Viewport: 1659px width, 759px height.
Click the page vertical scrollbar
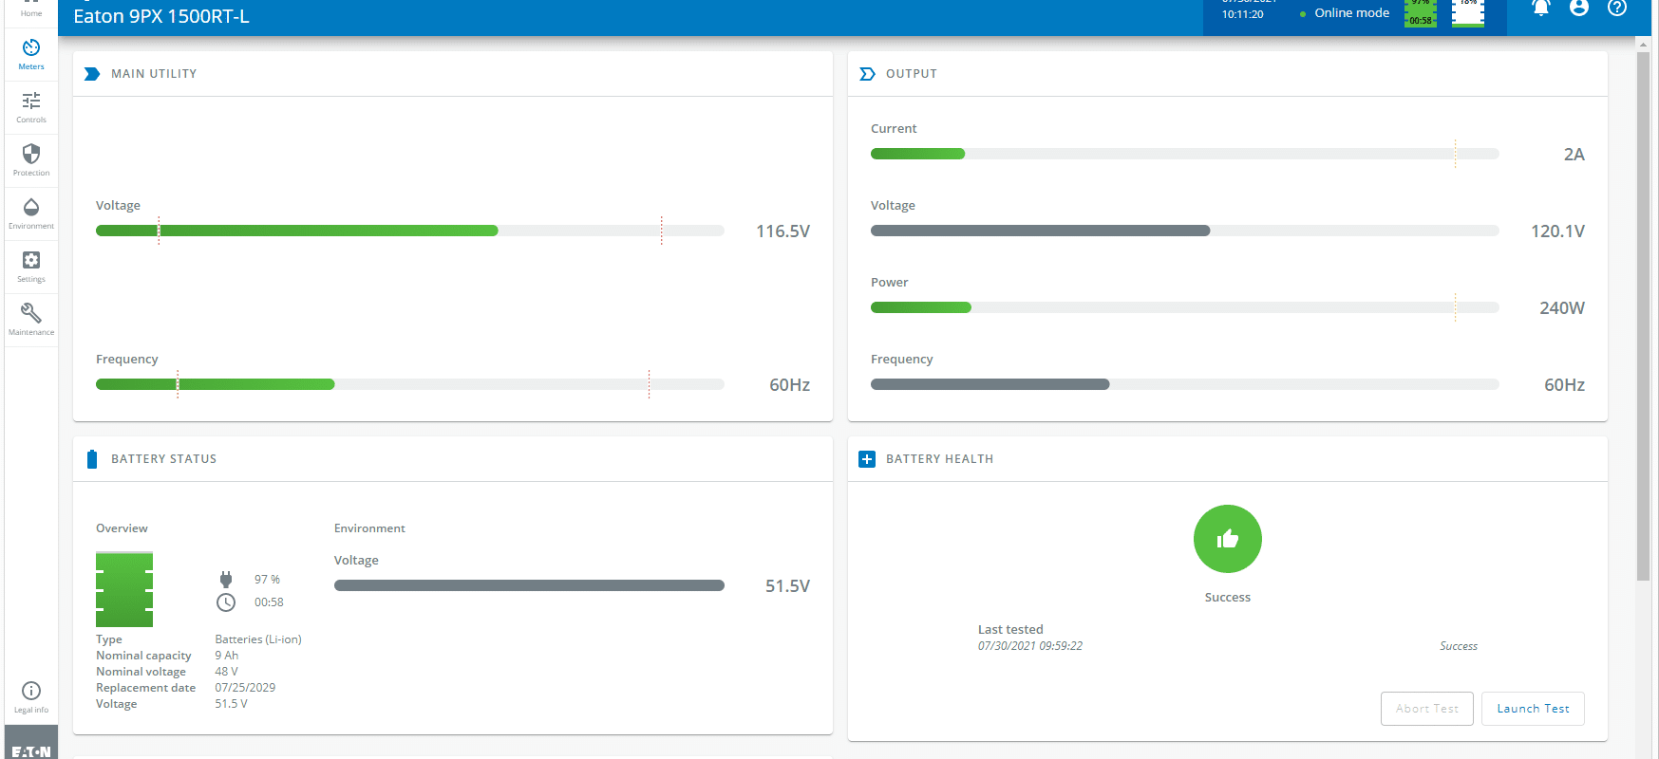pos(1643,316)
